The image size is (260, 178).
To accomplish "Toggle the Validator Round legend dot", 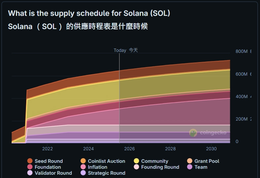I will [30, 173].
